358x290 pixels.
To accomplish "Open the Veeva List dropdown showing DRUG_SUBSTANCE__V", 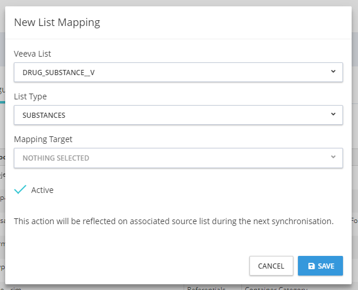I will pyautogui.click(x=173, y=72).
